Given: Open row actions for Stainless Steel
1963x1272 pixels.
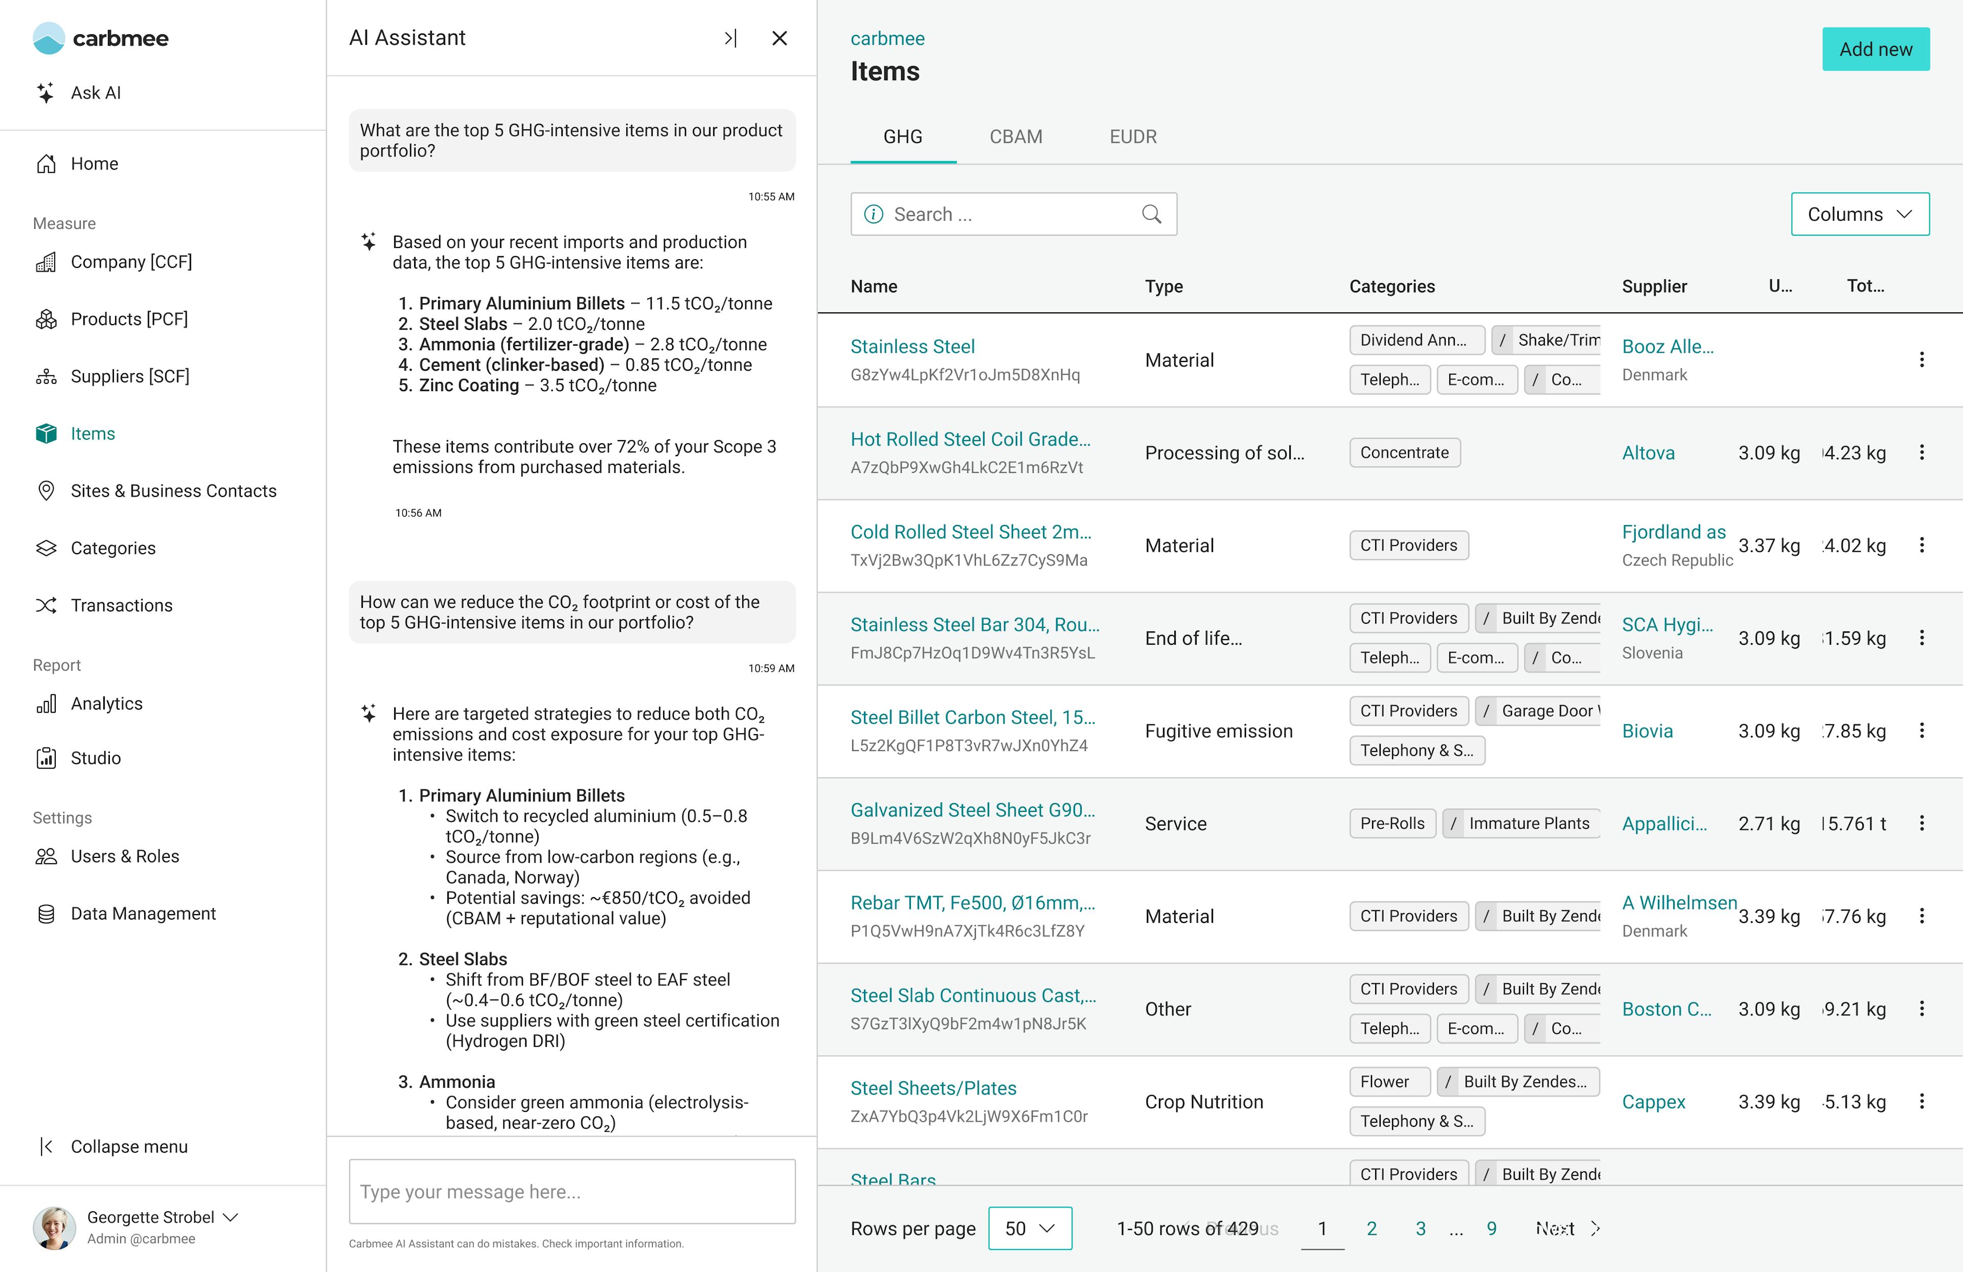Looking at the screenshot, I should (1921, 359).
